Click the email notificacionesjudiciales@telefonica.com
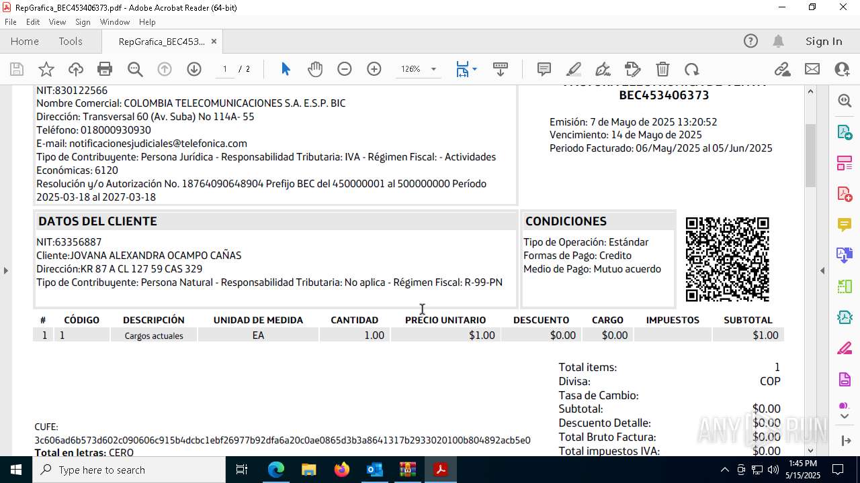Image resolution: width=860 pixels, height=483 pixels. click(x=158, y=144)
